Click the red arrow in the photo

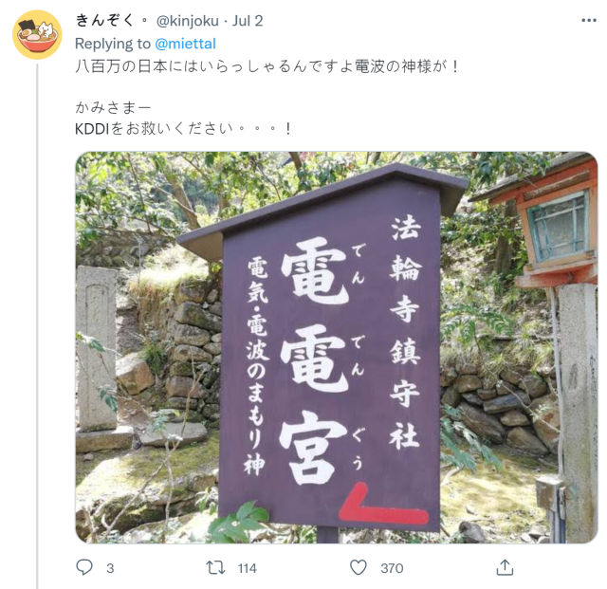point(383,505)
